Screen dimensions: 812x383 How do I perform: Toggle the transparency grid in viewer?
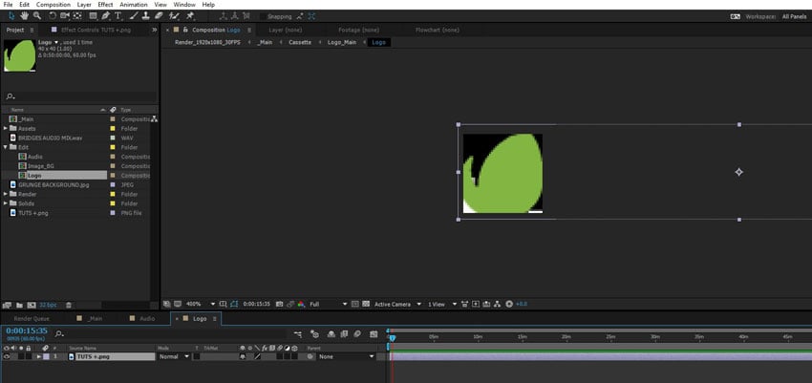(x=366, y=305)
